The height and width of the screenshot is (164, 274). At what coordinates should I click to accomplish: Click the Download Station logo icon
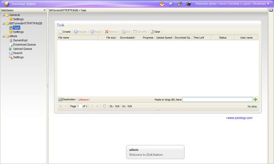[7, 4]
